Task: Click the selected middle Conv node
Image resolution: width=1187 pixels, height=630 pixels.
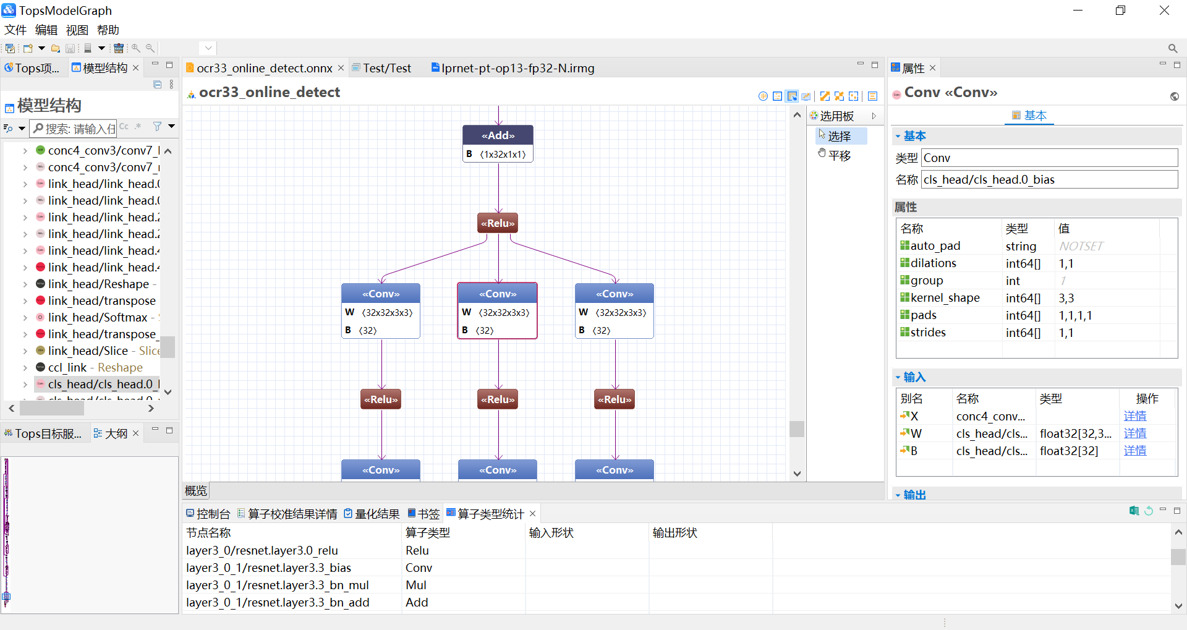Action: click(498, 311)
